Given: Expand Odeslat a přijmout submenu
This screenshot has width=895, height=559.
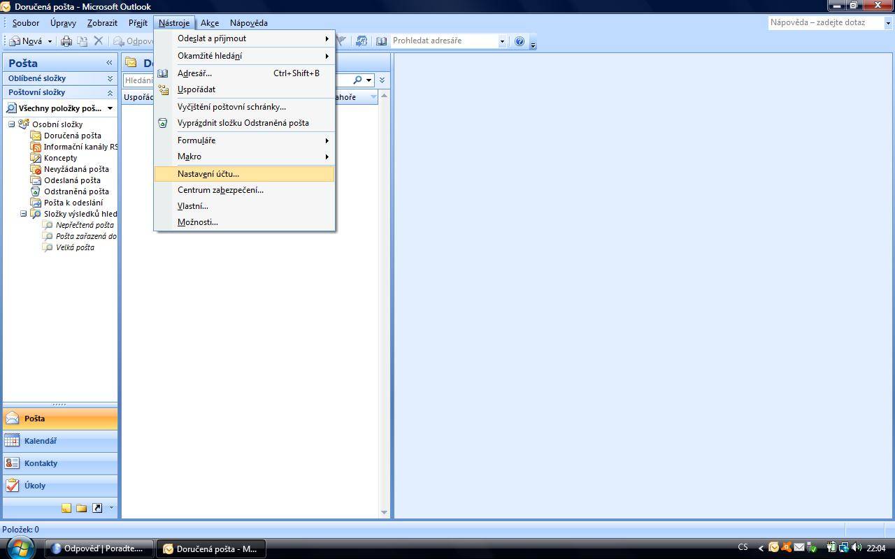Looking at the screenshot, I should [x=244, y=38].
